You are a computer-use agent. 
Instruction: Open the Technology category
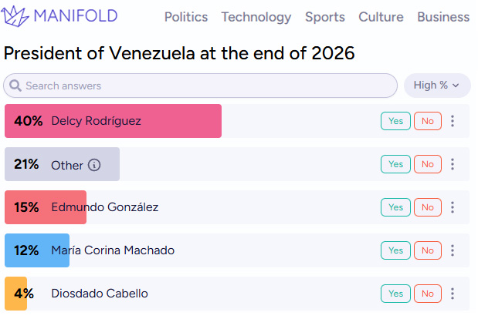coord(256,17)
